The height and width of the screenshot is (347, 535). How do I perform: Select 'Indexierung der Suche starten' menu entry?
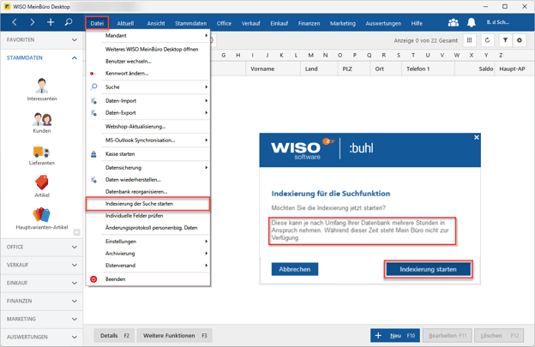click(147, 204)
